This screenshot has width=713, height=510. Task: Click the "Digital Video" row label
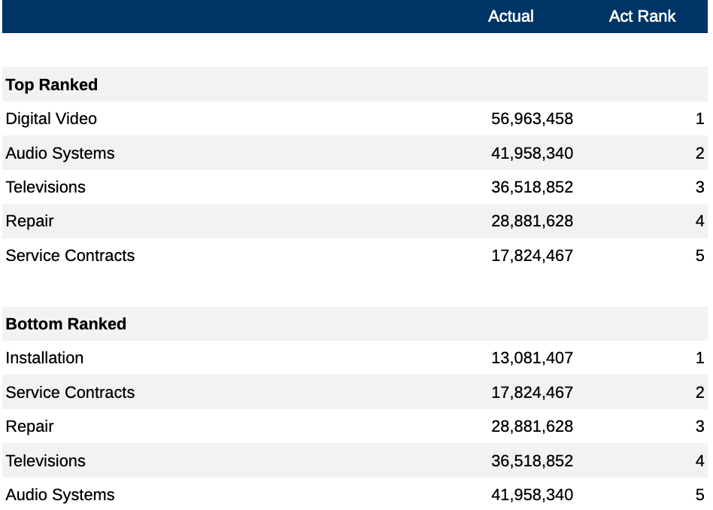click(x=51, y=119)
